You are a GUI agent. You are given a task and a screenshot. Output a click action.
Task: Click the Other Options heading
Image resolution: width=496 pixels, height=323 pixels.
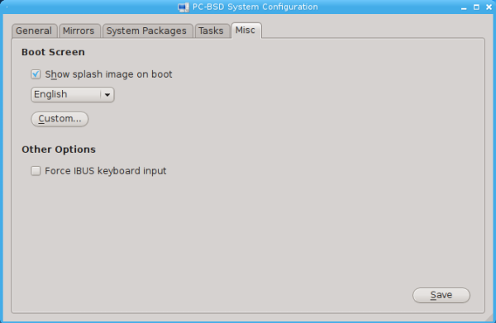(x=59, y=150)
